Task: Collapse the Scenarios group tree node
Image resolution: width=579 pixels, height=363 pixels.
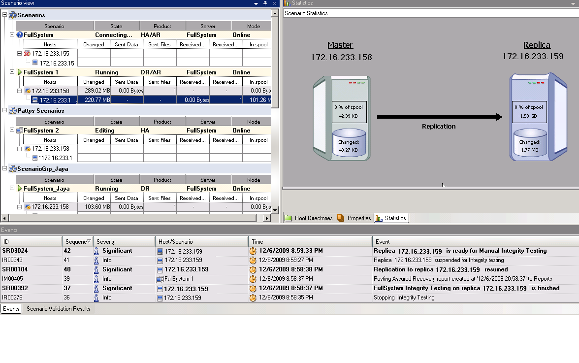Action: (x=5, y=15)
